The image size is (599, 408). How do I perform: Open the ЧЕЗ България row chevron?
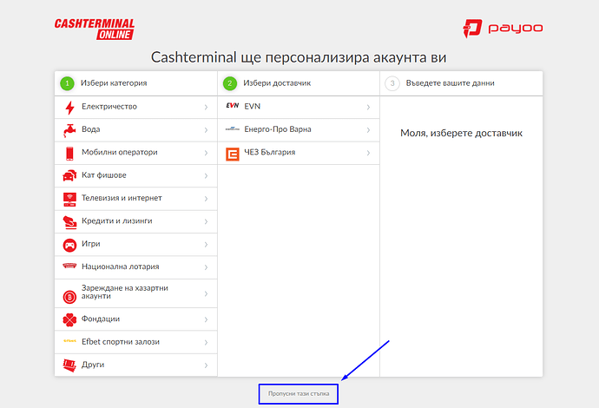pyautogui.click(x=368, y=153)
